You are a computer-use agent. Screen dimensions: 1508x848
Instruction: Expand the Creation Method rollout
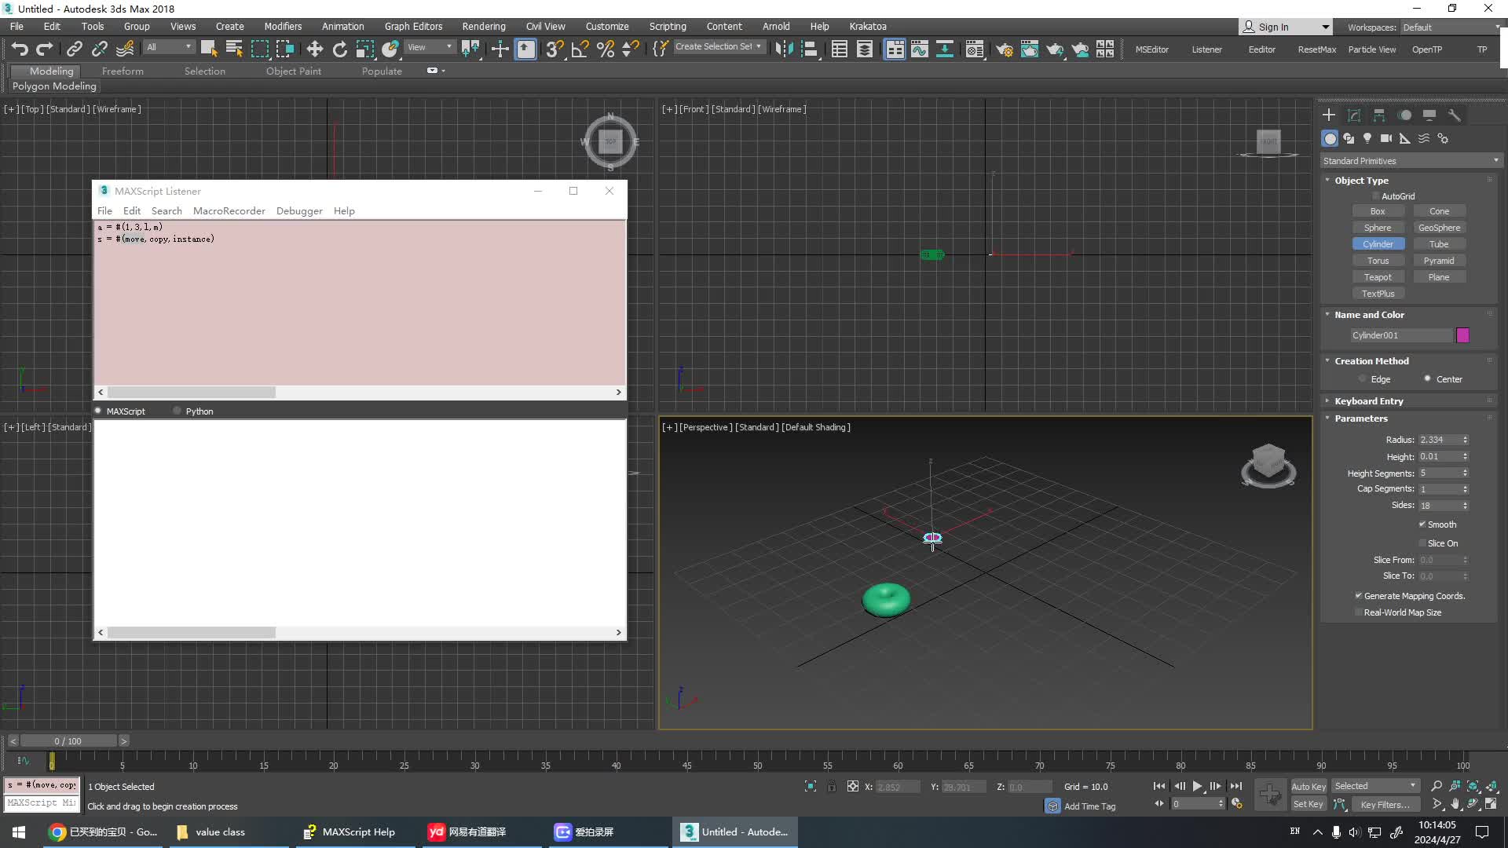point(1371,360)
